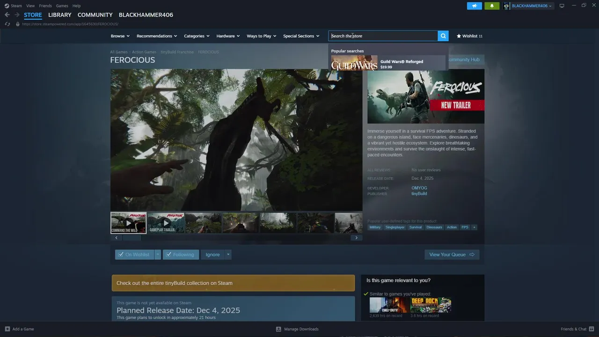Open the dropdown arrow beside On Wishlist

pyautogui.click(x=158, y=255)
